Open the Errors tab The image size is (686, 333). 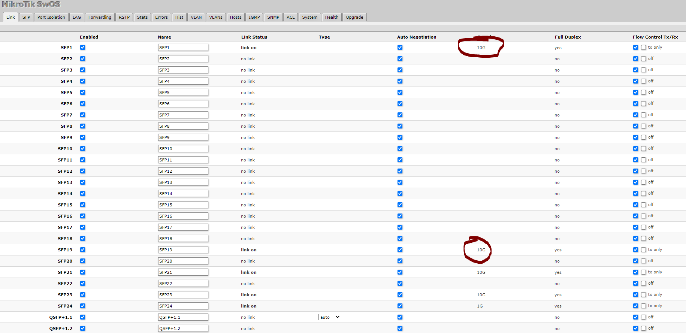(x=161, y=17)
